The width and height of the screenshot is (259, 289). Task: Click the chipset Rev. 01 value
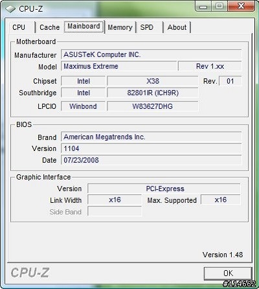[x=231, y=81]
